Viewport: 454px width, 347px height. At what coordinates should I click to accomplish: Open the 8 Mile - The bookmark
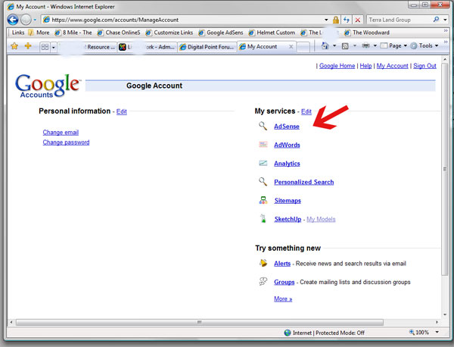point(73,33)
